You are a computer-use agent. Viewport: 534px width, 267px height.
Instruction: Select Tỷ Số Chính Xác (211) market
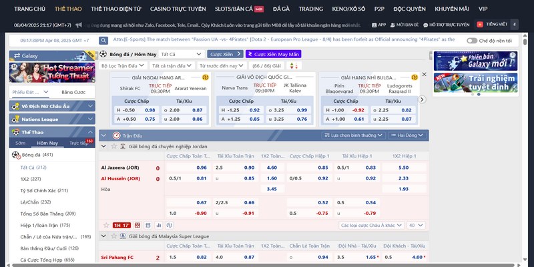(x=44, y=190)
